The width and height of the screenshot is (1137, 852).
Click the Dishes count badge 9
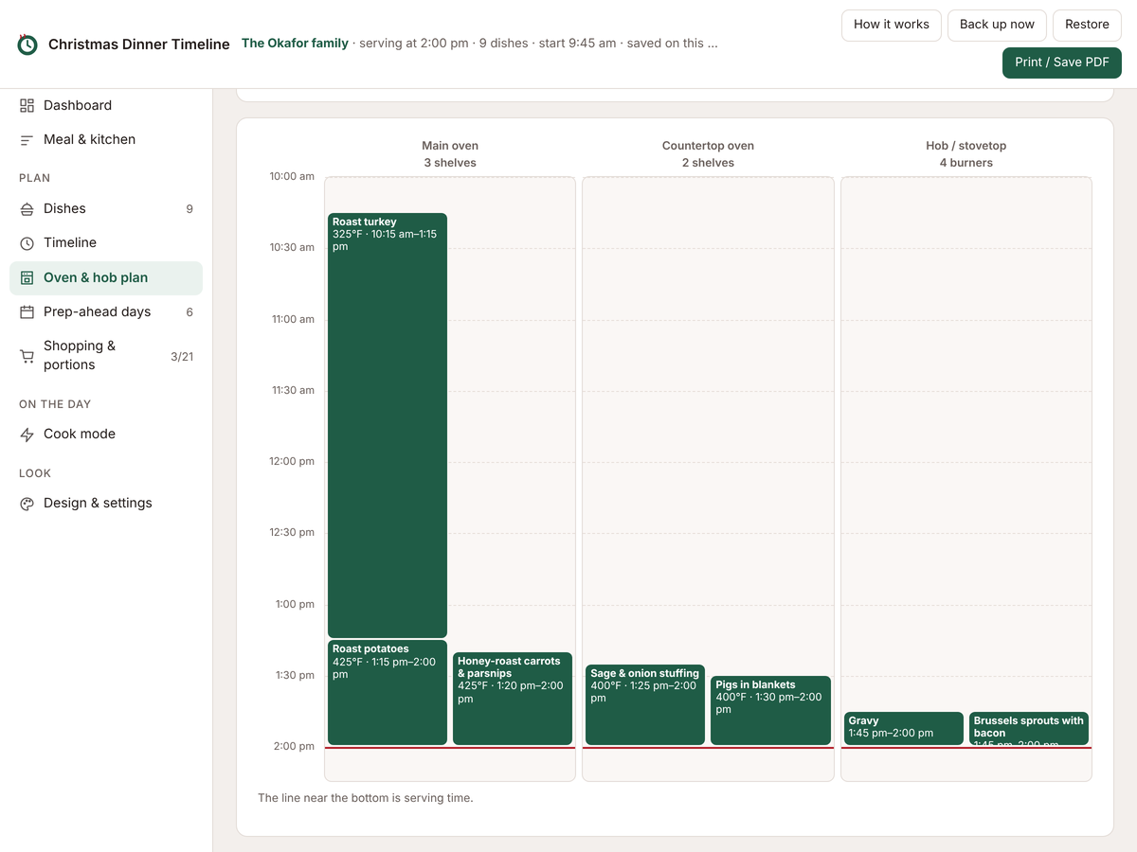(189, 209)
